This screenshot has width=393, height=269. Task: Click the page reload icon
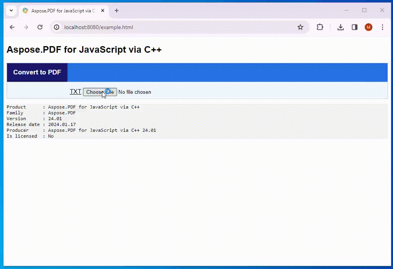tap(40, 27)
